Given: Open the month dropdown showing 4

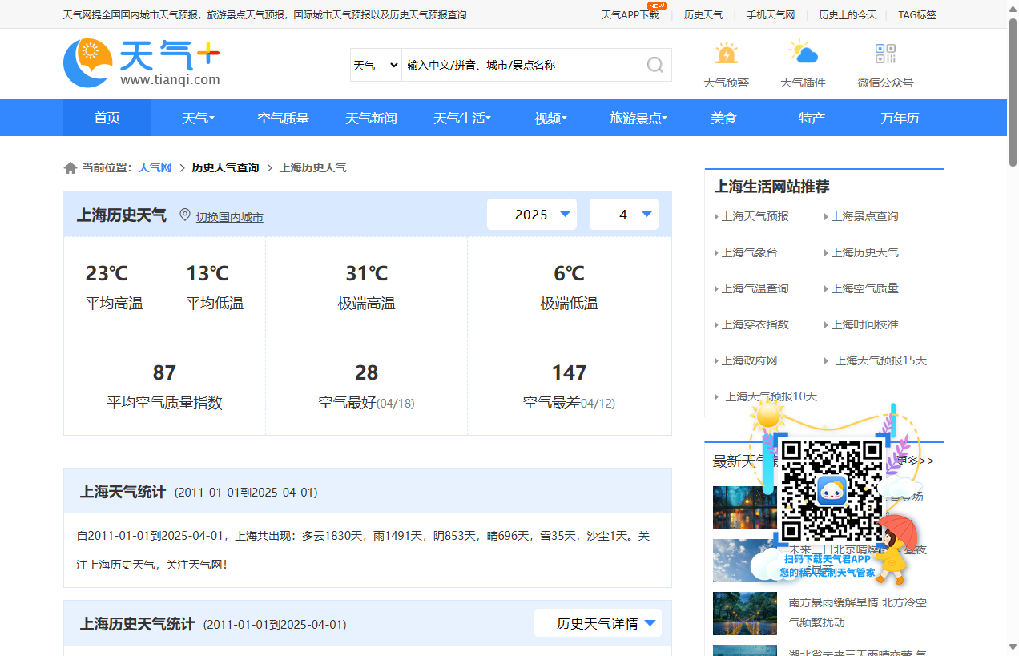Looking at the screenshot, I should [623, 214].
